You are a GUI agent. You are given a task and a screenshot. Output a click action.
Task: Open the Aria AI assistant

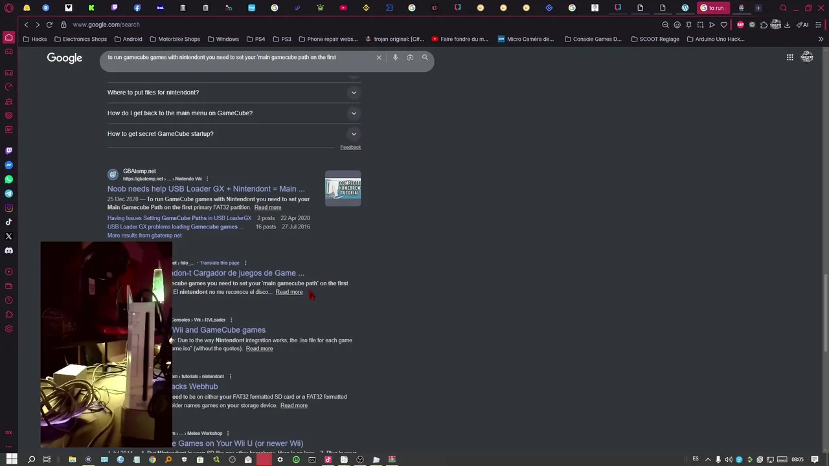click(x=802, y=25)
